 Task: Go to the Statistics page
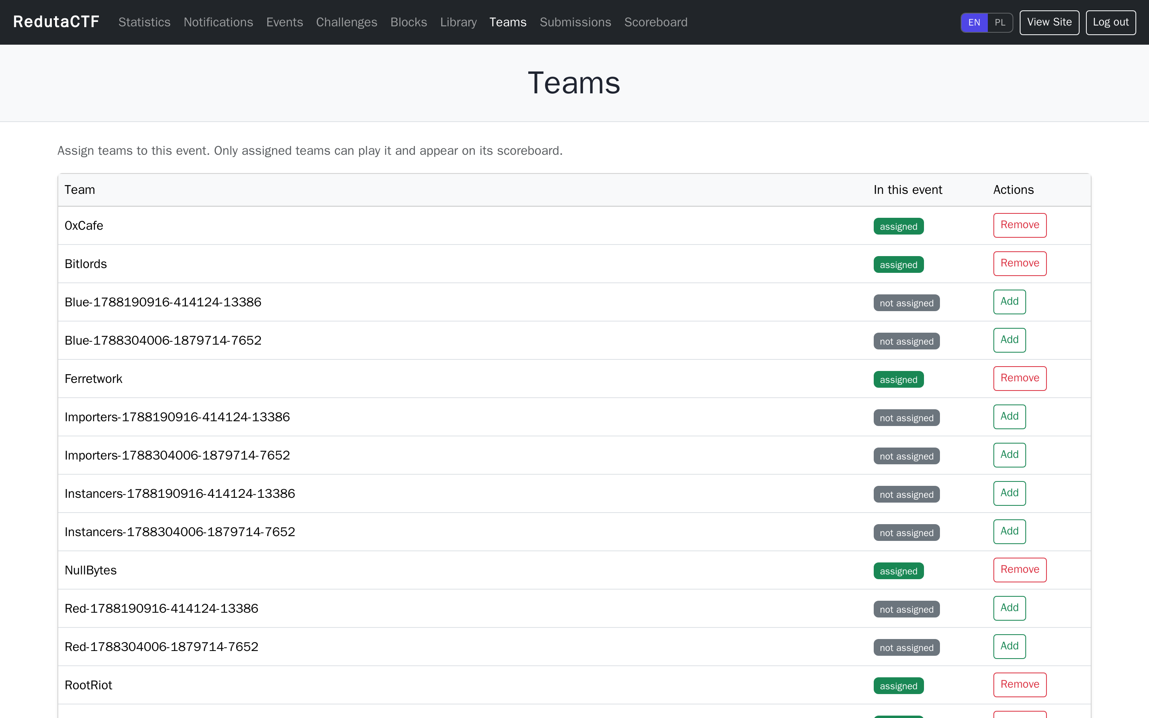pyautogui.click(x=144, y=22)
